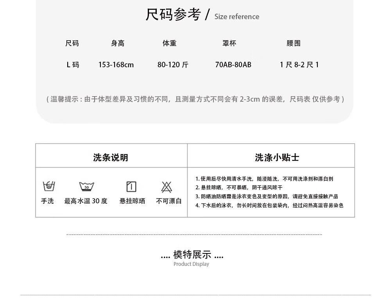Select the L 码 size row label

coord(73,65)
